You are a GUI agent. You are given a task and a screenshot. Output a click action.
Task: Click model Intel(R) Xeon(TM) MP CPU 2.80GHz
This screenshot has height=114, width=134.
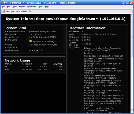tap(99, 34)
